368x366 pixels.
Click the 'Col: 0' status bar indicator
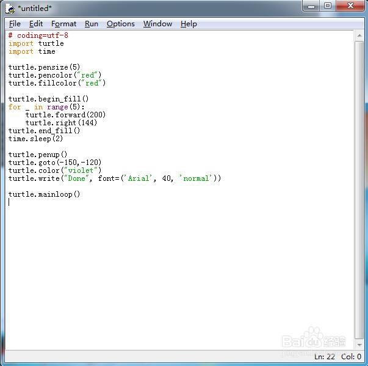pos(351,357)
